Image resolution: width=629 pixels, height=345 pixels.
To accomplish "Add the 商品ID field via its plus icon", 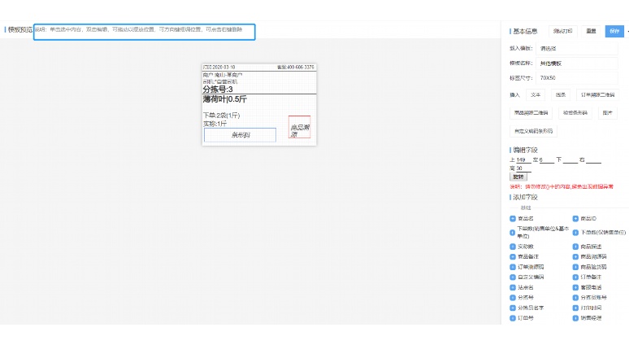I will click(x=575, y=219).
